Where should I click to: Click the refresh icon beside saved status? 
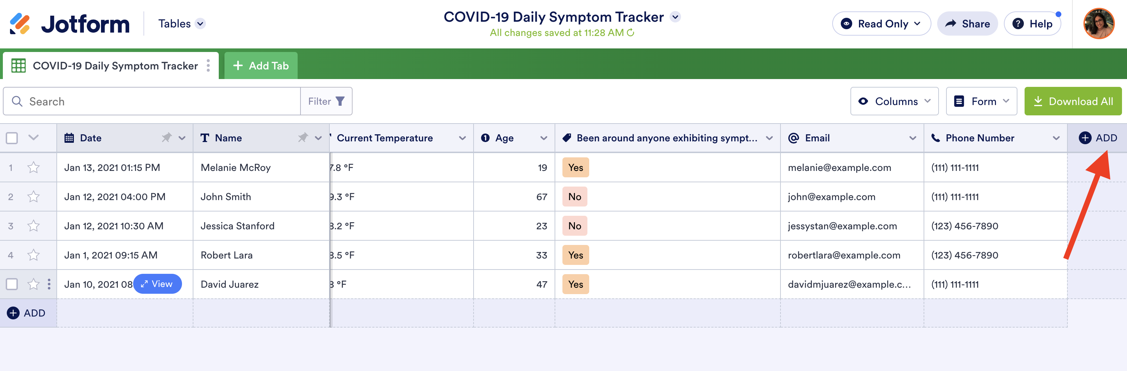point(631,33)
